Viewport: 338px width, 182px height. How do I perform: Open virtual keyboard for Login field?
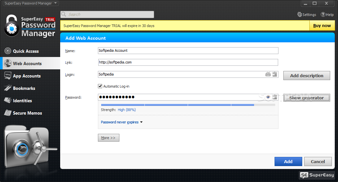coord(268,74)
